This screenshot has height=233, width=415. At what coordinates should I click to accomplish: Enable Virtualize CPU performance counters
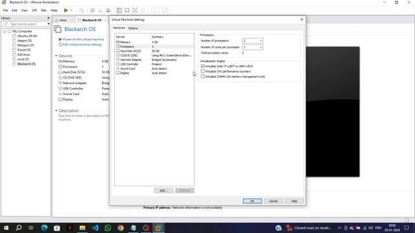pos(203,71)
